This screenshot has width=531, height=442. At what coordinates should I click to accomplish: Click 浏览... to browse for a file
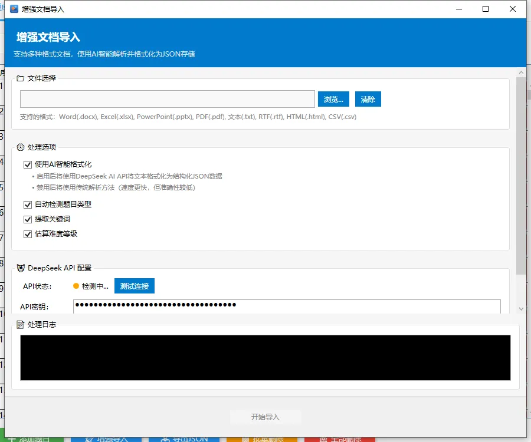coord(334,99)
